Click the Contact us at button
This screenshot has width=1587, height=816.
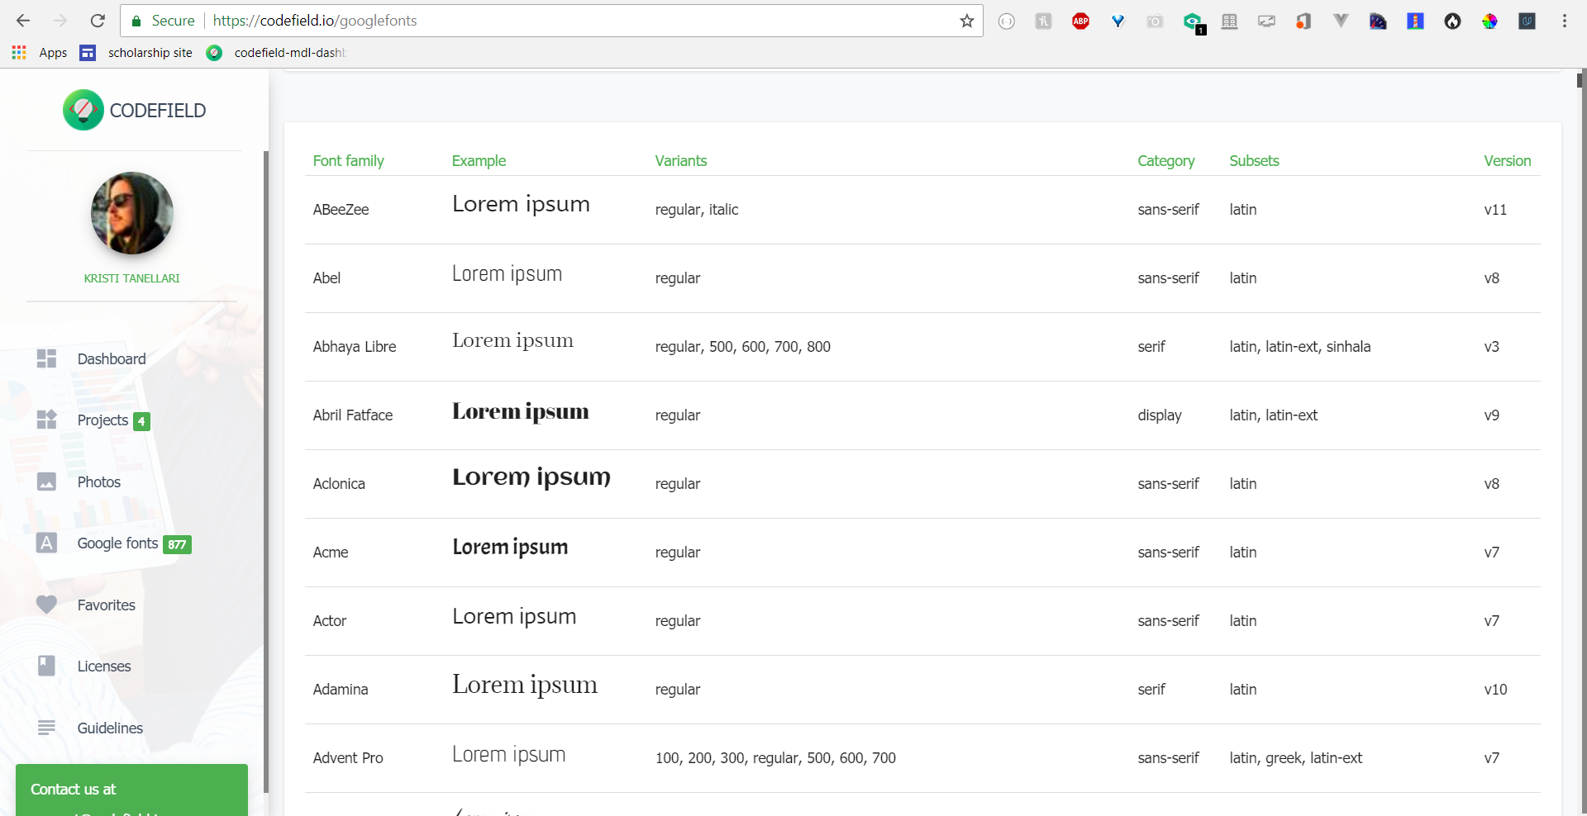(131, 790)
